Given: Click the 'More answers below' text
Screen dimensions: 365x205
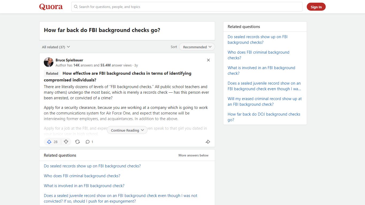Looking at the screenshot, I should (x=193, y=155).
